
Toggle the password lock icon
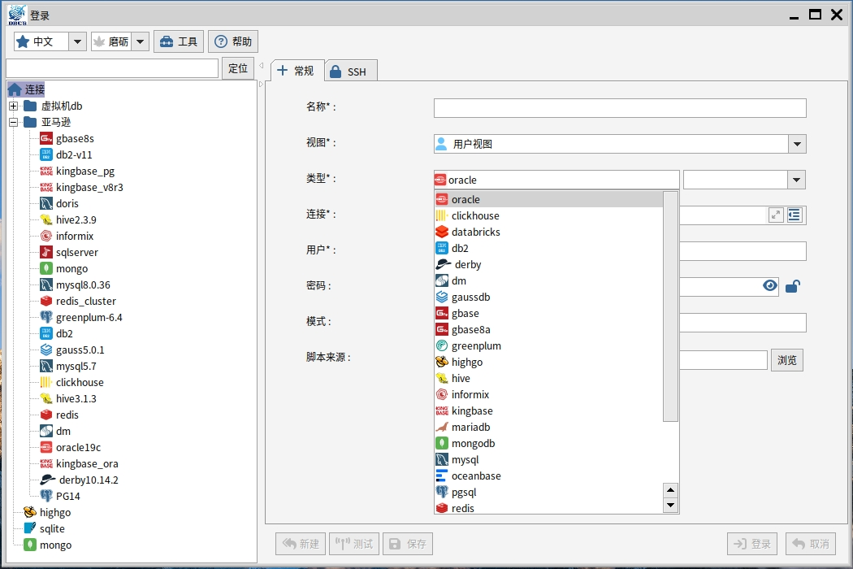[x=793, y=286]
